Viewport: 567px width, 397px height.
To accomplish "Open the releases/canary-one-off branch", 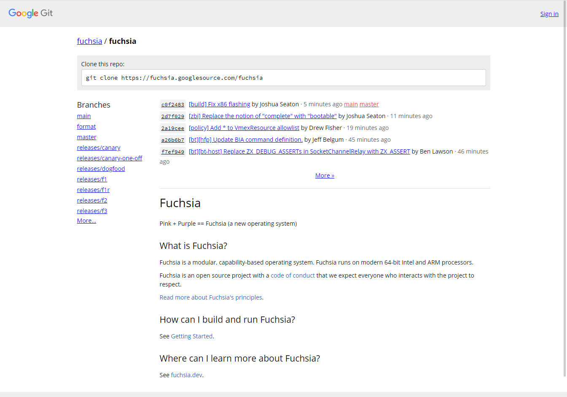I will click(110, 158).
